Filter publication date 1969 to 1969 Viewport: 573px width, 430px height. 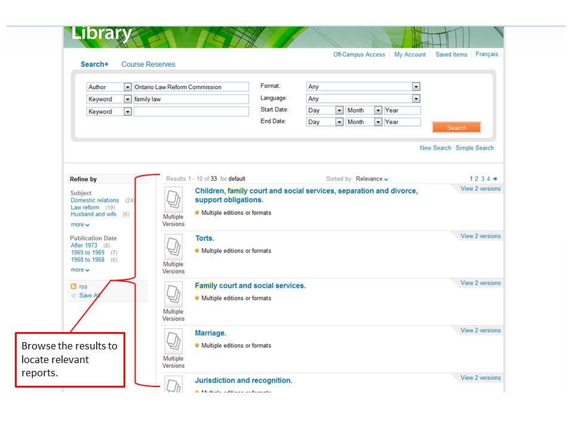click(x=88, y=253)
